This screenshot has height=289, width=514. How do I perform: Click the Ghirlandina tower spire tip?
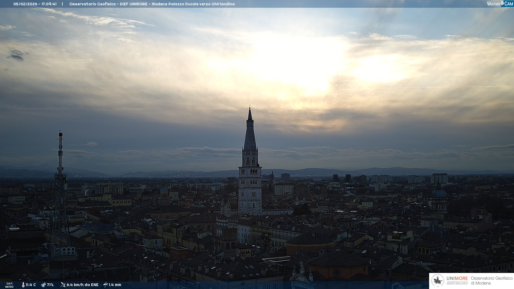coord(250,109)
